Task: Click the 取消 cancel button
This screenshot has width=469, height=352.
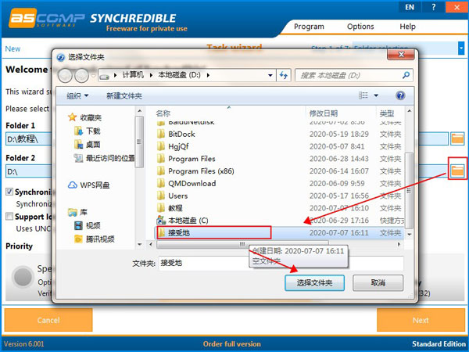Action: click(x=378, y=283)
